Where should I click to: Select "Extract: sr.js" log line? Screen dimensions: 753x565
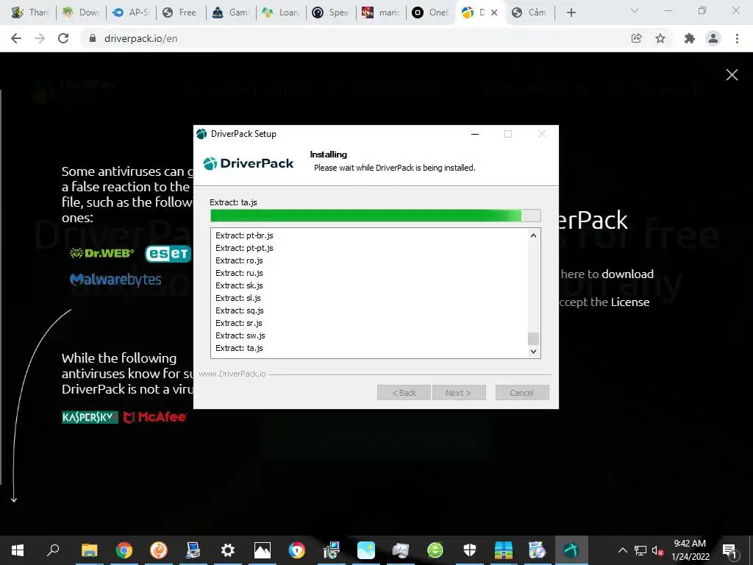click(x=239, y=323)
